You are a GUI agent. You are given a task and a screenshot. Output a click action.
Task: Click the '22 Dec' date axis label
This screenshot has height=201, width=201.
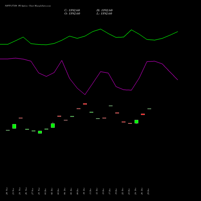(x=123, y=191)
